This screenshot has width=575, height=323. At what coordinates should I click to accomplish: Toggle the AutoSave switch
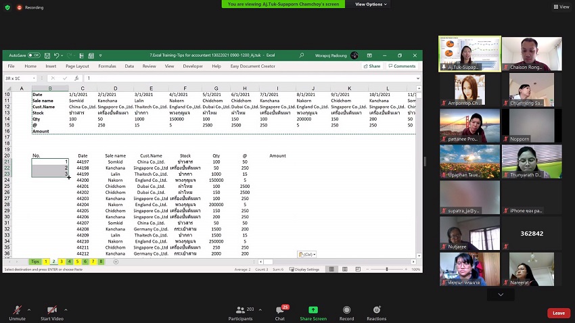pyautogui.click(x=34, y=55)
